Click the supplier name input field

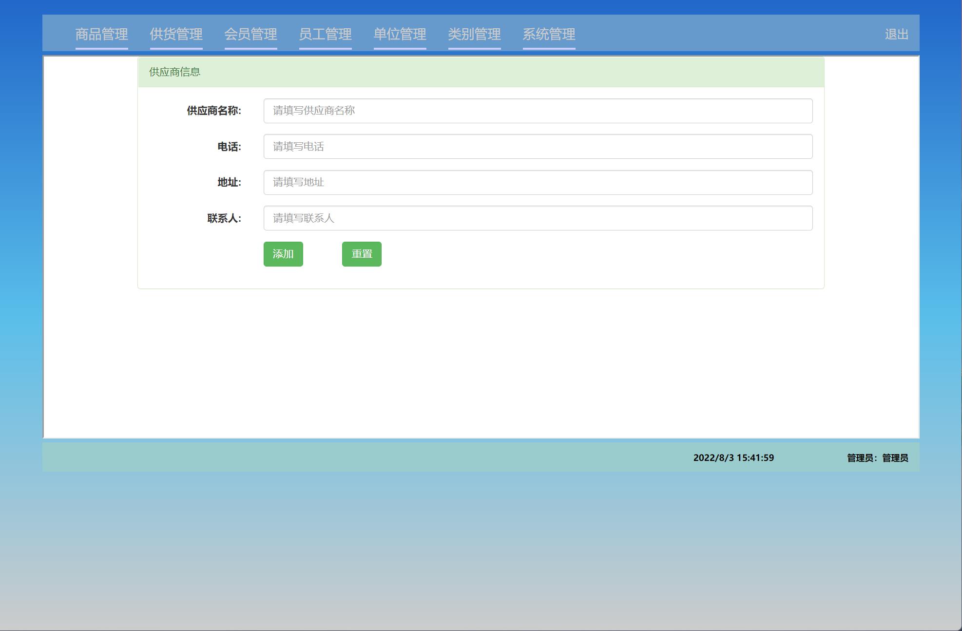coord(536,111)
